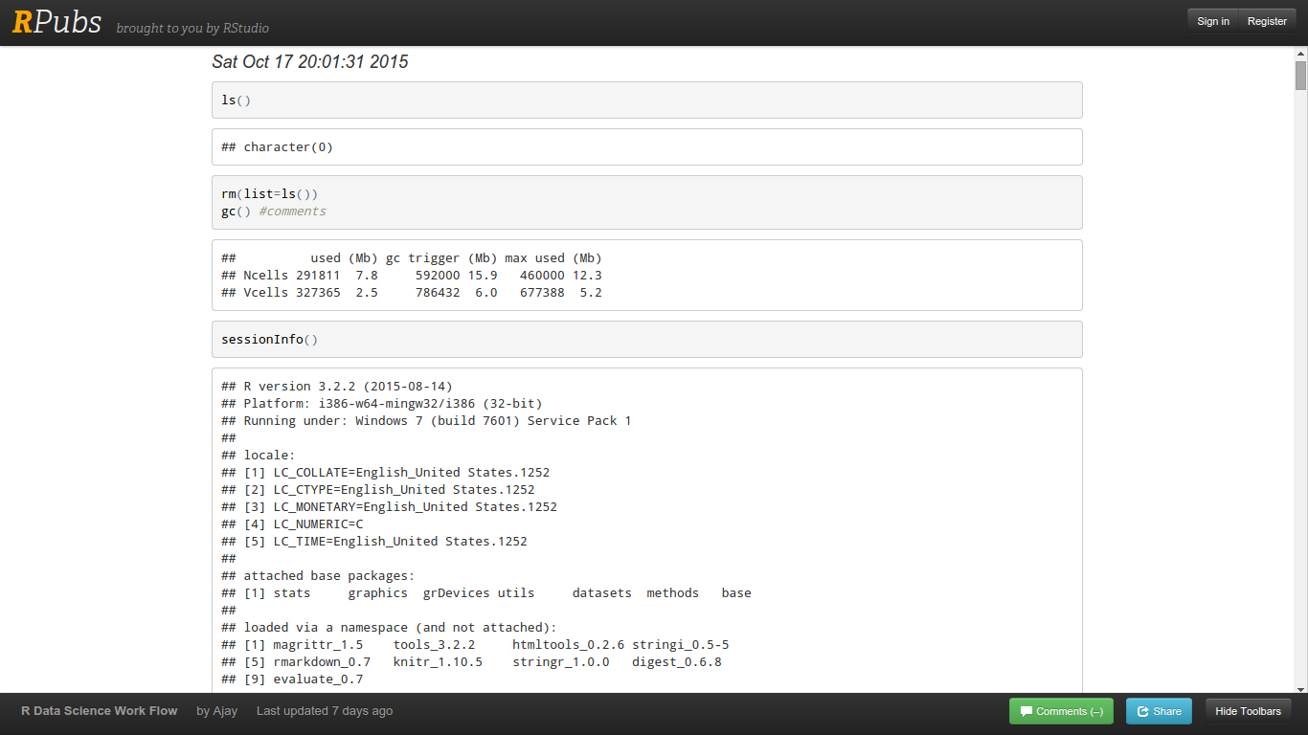1308x735 pixels.
Task: Click the Ncells row in the gc output
Action: click(x=412, y=276)
